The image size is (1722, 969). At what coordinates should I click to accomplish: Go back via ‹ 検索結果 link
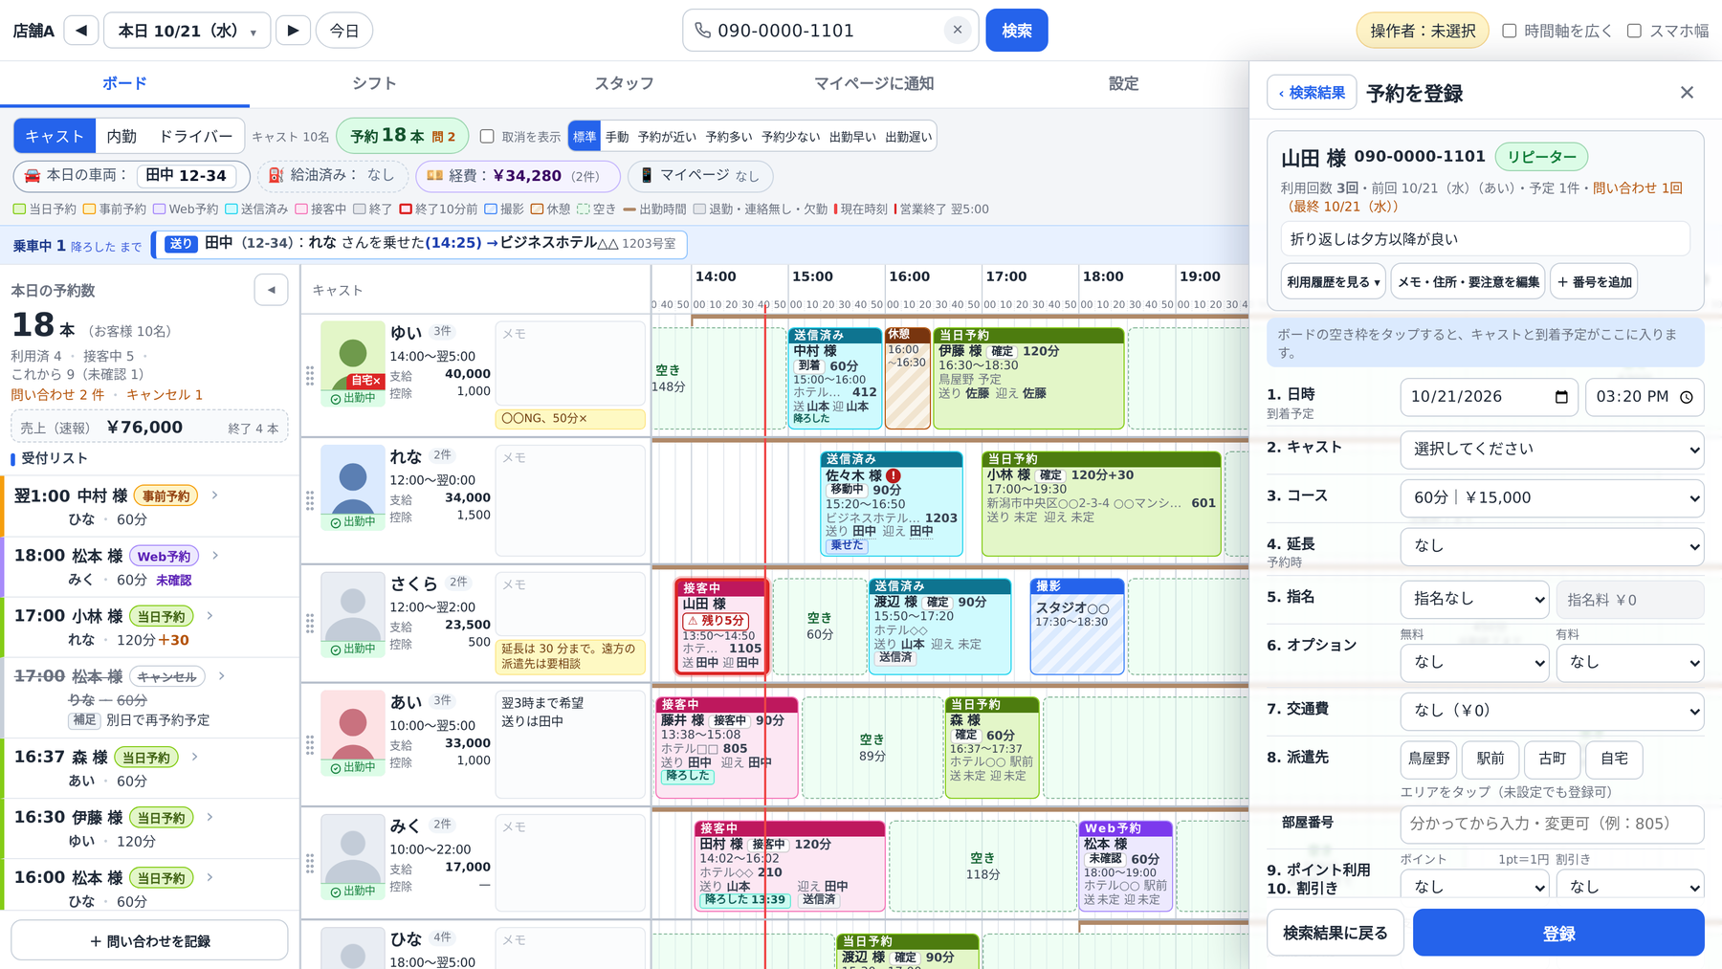click(1312, 93)
